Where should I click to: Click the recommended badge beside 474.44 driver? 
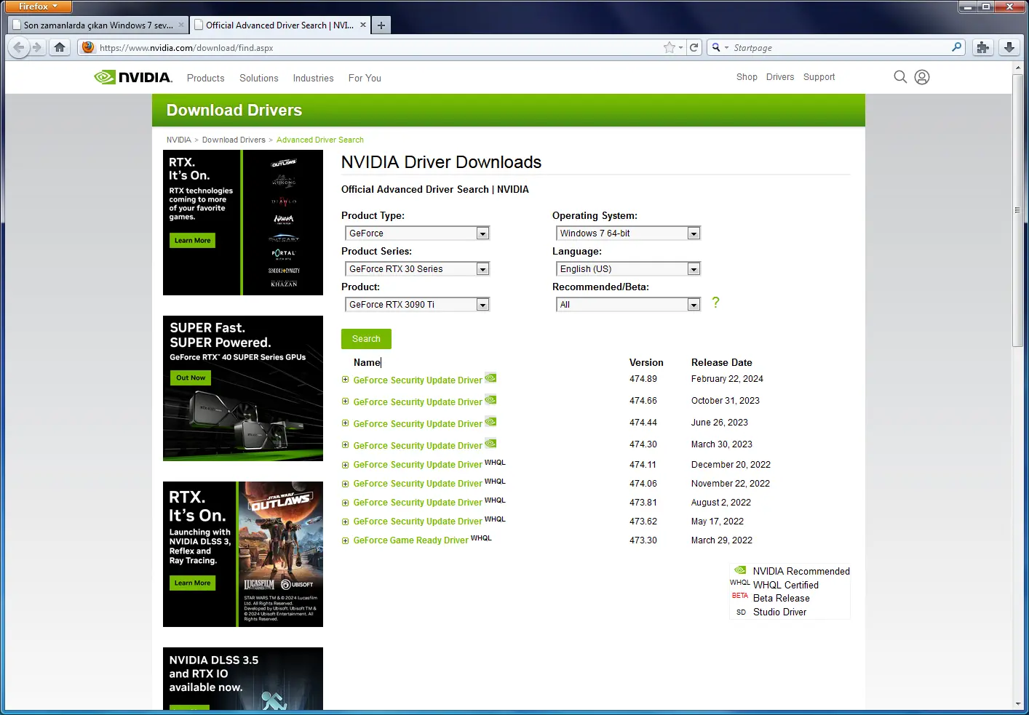click(x=491, y=421)
